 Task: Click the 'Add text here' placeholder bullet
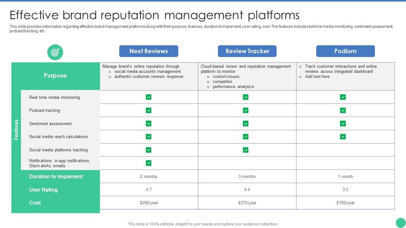click(317, 77)
